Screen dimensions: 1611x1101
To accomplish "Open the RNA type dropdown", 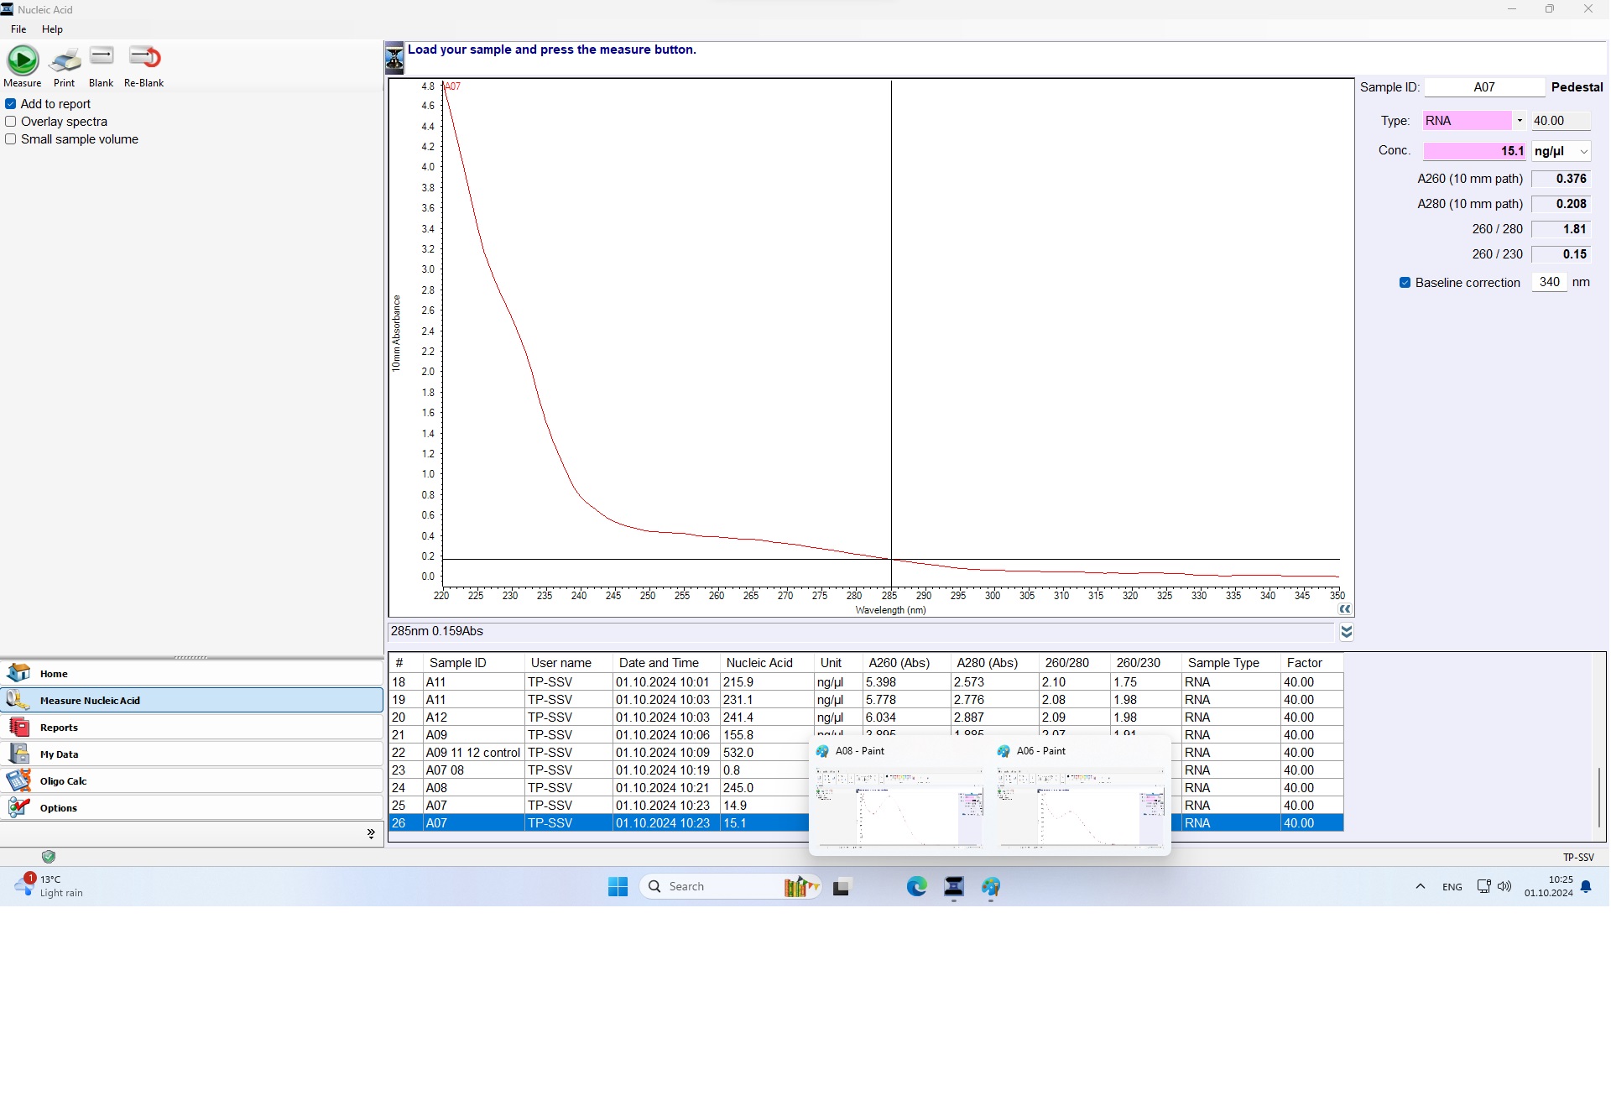I will click(x=1519, y=121).
